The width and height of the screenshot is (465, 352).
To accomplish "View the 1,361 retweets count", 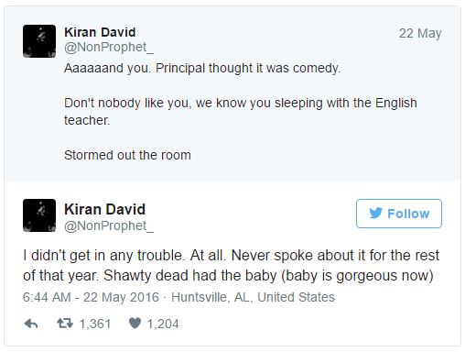I will point(95,324).
